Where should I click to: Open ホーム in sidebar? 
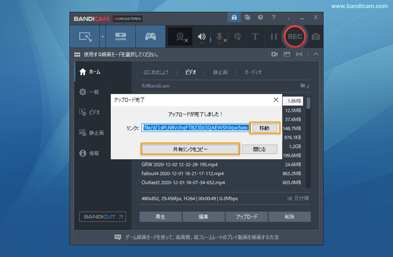tap(103, 72)
